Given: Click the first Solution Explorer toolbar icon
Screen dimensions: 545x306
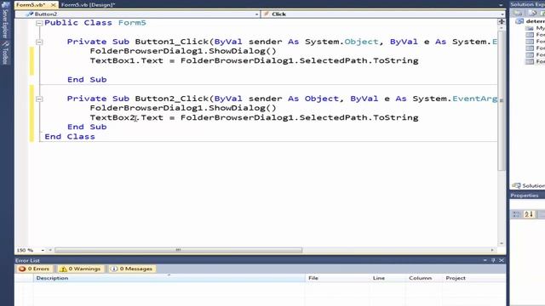Looking at the screenshot, I should tap(518, 14).
